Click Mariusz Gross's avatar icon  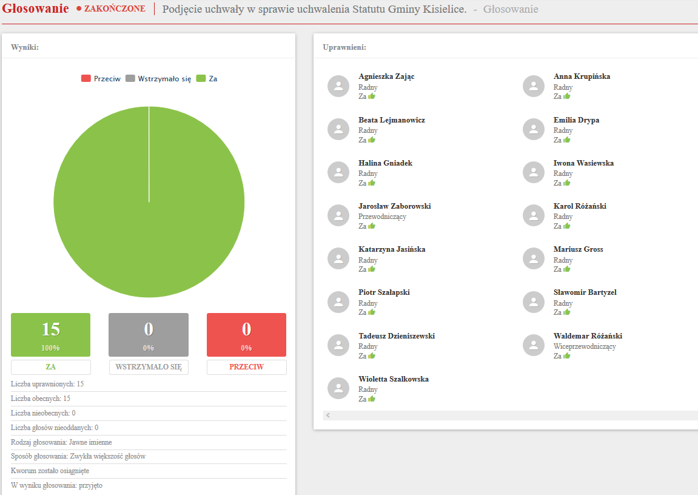pos(534,258)
